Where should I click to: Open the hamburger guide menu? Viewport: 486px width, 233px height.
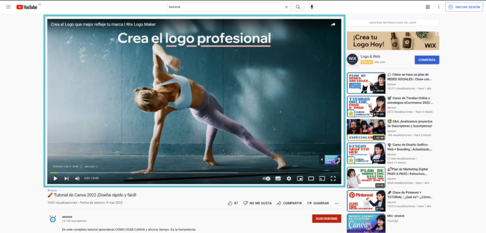coord(9,7)
